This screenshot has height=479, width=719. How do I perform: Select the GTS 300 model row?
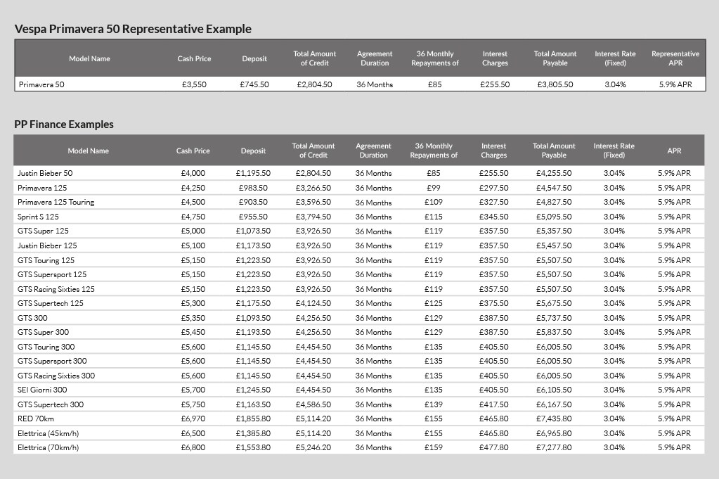point(359,317)
